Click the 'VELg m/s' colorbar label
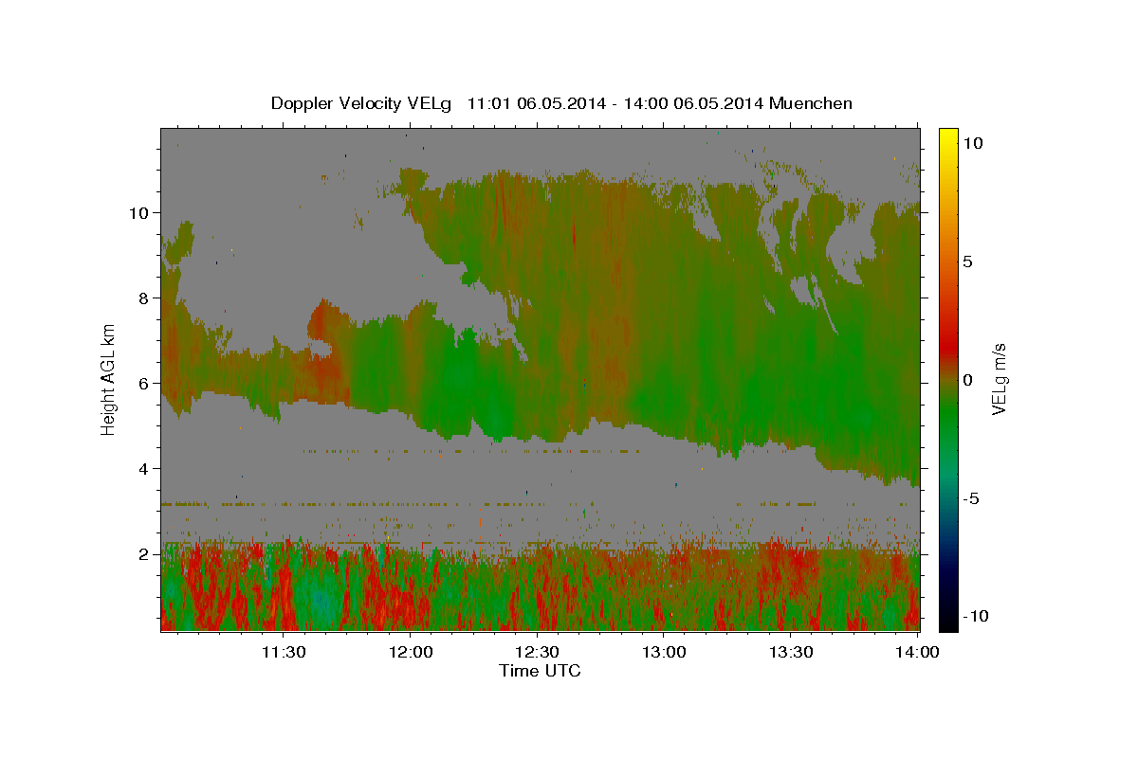Viewport: 1138px width, 758px height. [999, 379]
